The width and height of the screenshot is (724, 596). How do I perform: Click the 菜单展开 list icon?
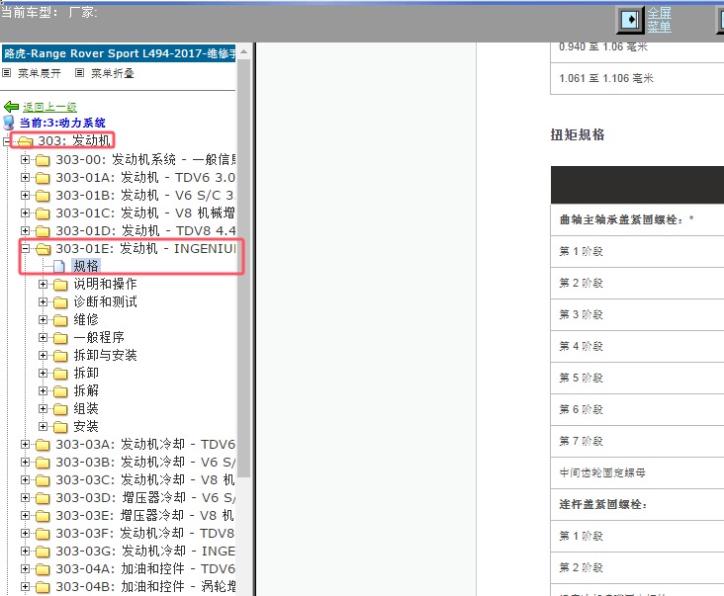pyautogui.click(x=7, y=73)
